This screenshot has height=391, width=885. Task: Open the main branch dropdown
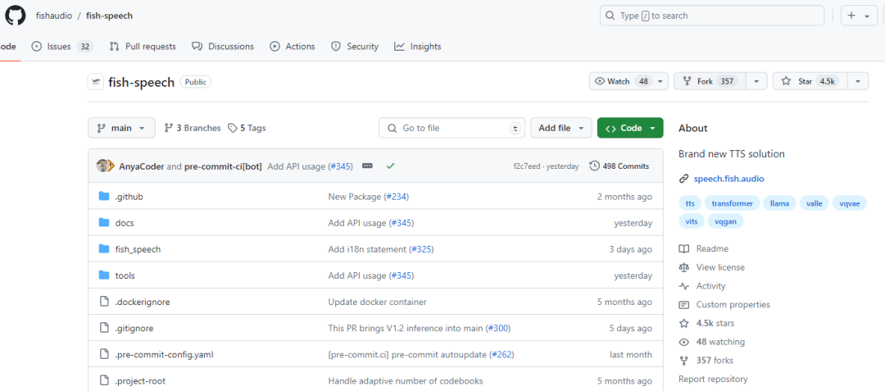(x=121, y=128)
